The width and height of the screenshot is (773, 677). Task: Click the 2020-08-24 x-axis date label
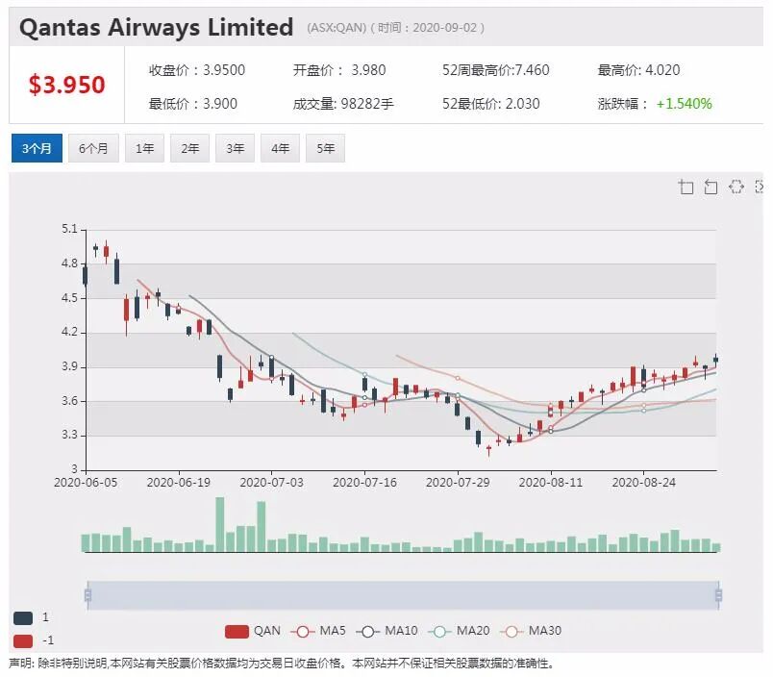click(643, 482)
